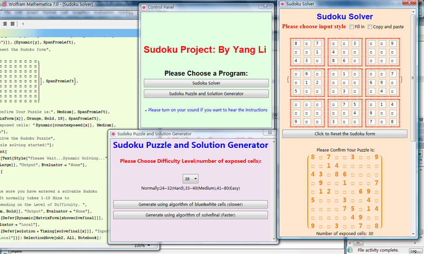Click the 'Number of exposed cells: 30' text

(x=345, y=234)
